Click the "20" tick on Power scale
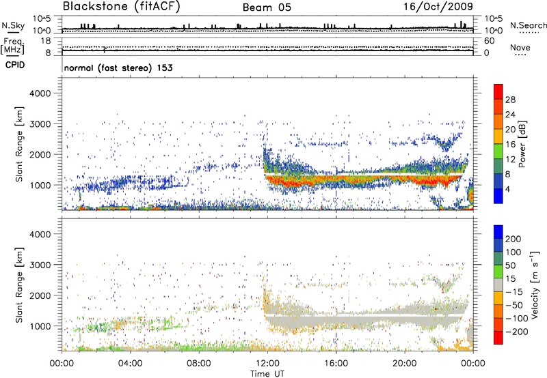Viewport: 547px width, 378px height. (x=510, y=130)
